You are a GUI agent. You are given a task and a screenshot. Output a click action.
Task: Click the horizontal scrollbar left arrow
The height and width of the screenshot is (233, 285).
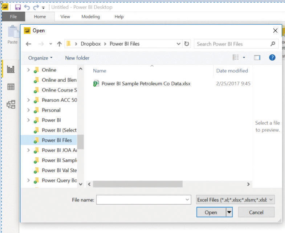(x=89, y=184)
